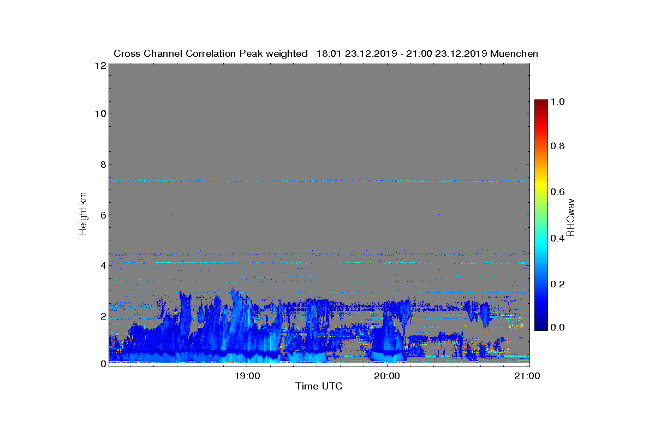Click the colorbar tick label '0.2'
Viewport: 655px width, 437px height.
pyautogui.click(x=558, y=284)
